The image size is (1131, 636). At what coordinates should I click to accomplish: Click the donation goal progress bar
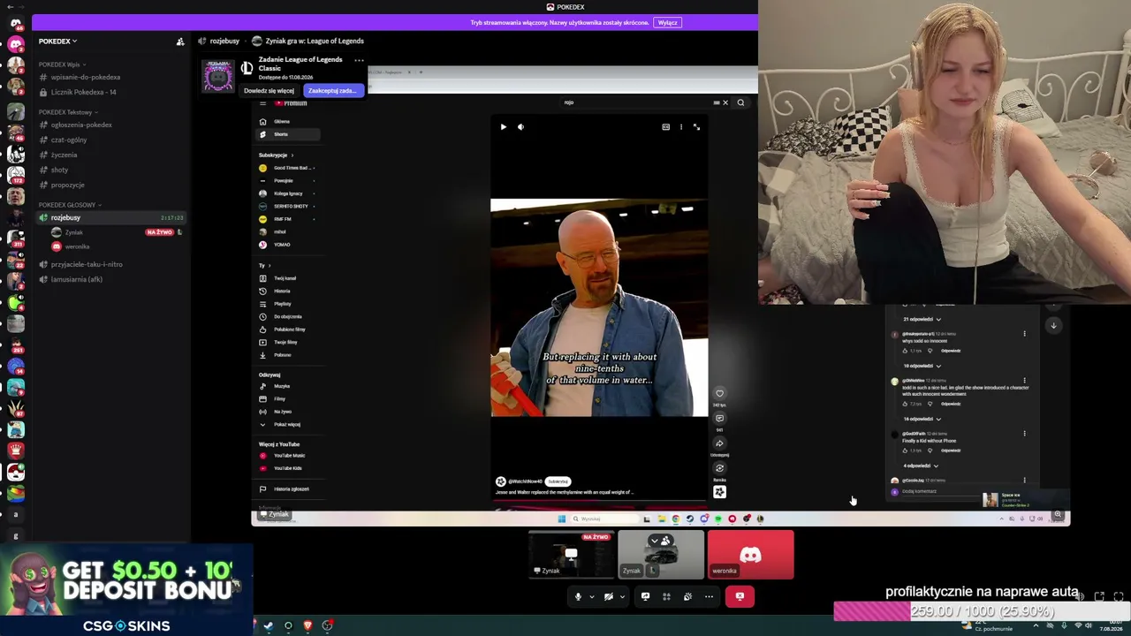pyautogui.click(x=981, y=611)
